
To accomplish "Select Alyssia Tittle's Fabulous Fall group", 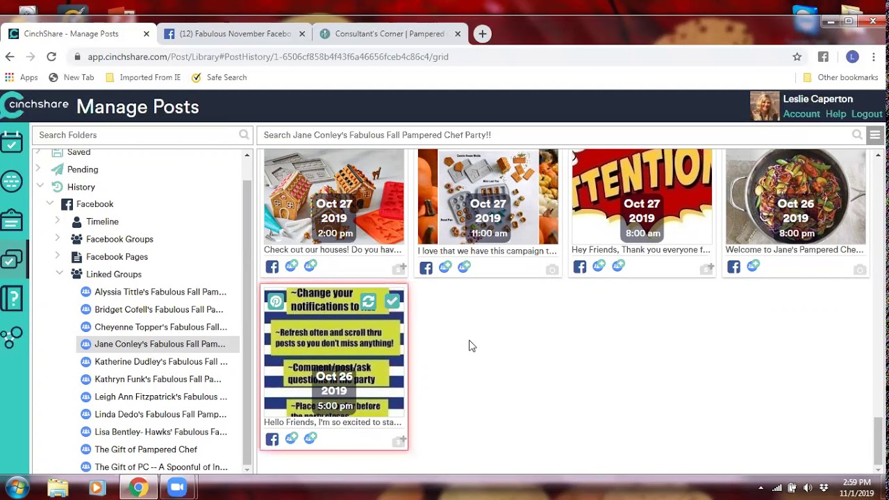I will (x=160, y=292).
